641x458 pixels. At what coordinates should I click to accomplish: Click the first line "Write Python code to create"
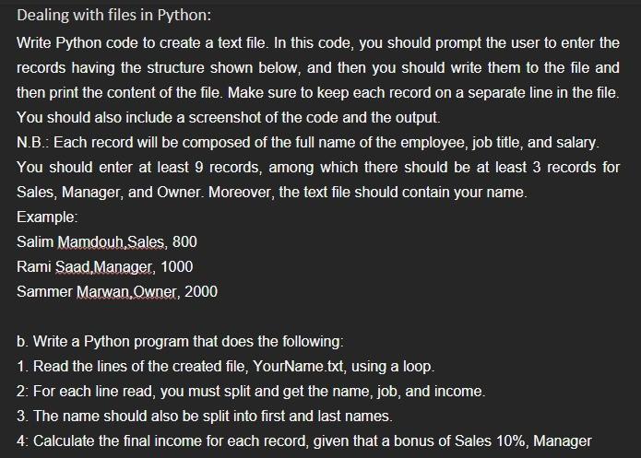(x=318, y=43)
